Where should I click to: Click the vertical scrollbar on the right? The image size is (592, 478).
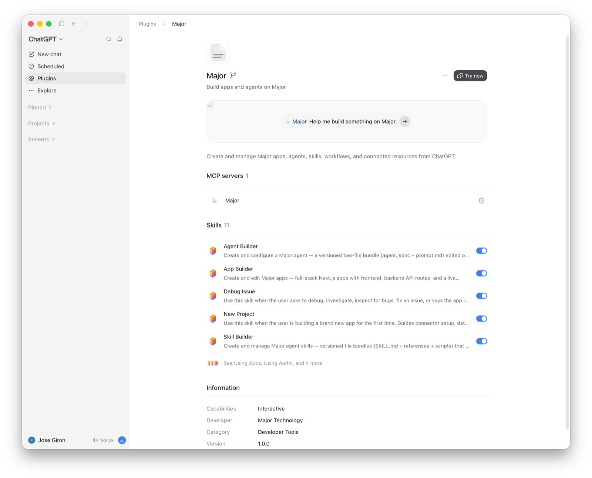[567, 232]
